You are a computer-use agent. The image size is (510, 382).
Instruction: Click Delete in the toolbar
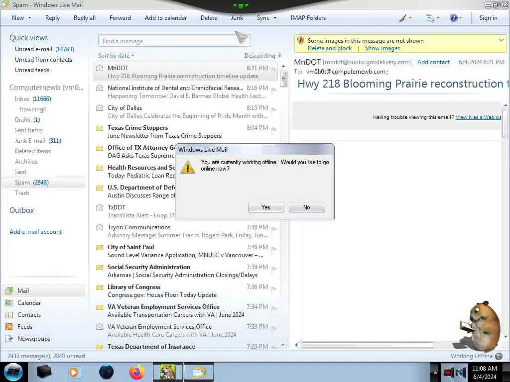click(x=209, y=18)
